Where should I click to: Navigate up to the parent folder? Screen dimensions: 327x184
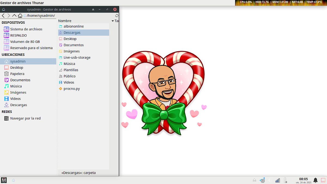pyautogui.click(x=14, y=16)
